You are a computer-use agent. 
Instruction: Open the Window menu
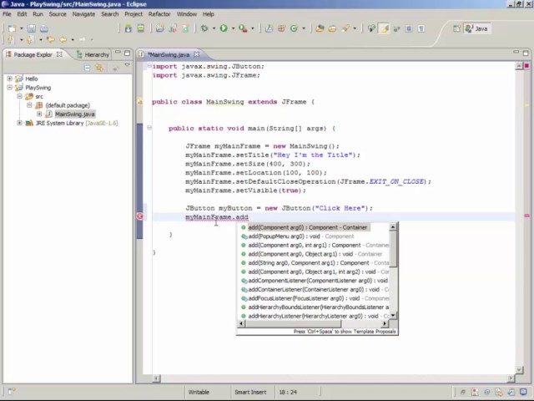coord(187,14)
